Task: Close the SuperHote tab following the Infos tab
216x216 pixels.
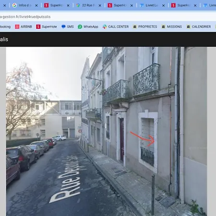Action: pos(68,5)
